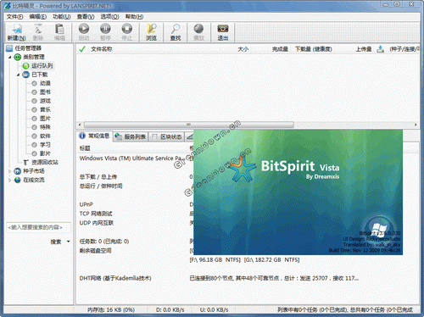Open the 搜索 search dropdown arrow
This screenshot has width=424, height=317.
click(x=68, y=242)
